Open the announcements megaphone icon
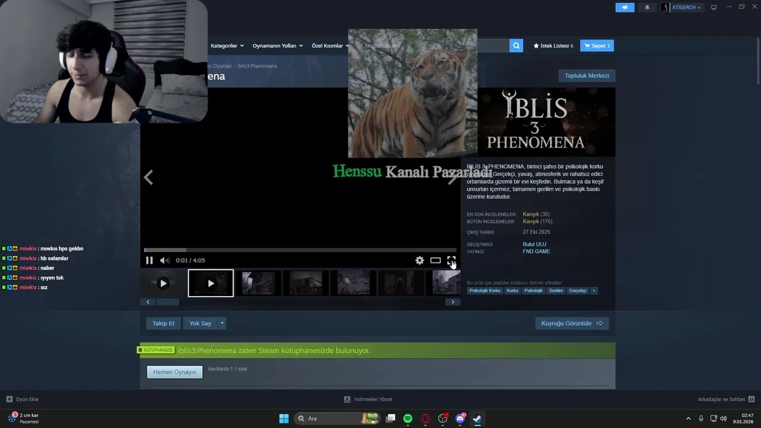Screen dimensions: 761x428 pos(624,7)
